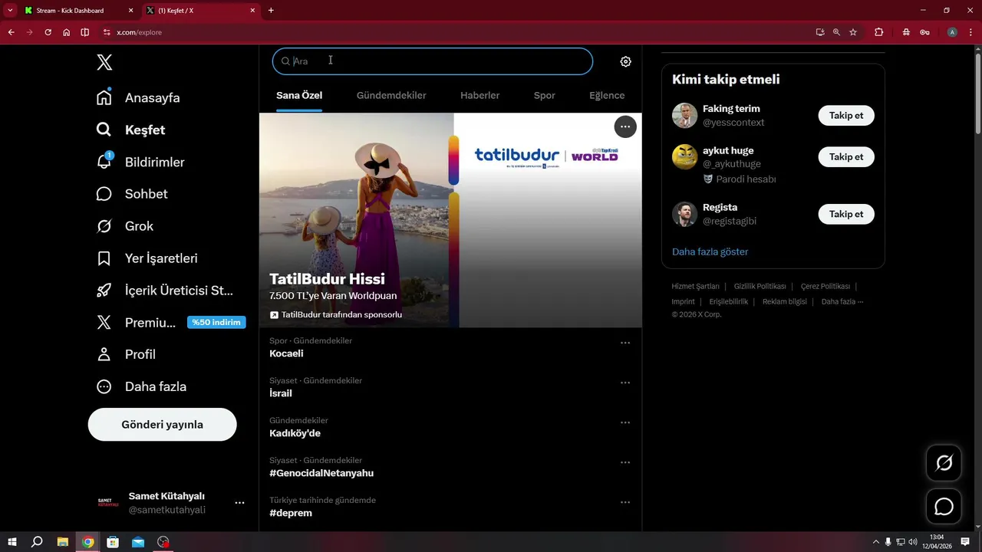Open Faking terim profile avatar
Viewport: 982px width, 552px height.
tap(684, 116)
